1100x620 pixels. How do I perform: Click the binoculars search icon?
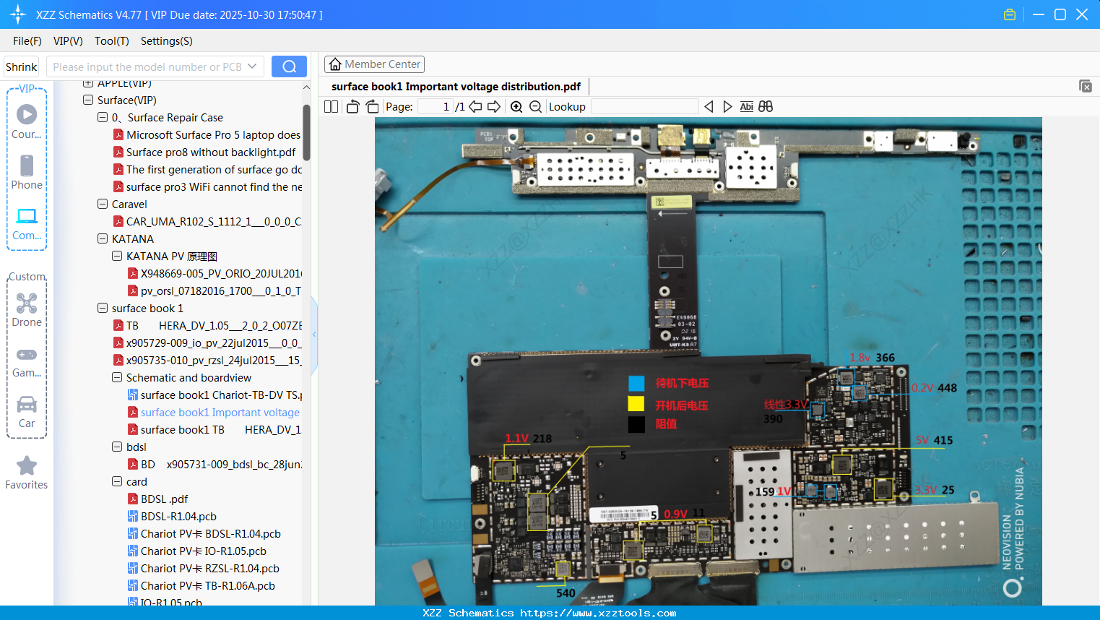pos(766,106)
